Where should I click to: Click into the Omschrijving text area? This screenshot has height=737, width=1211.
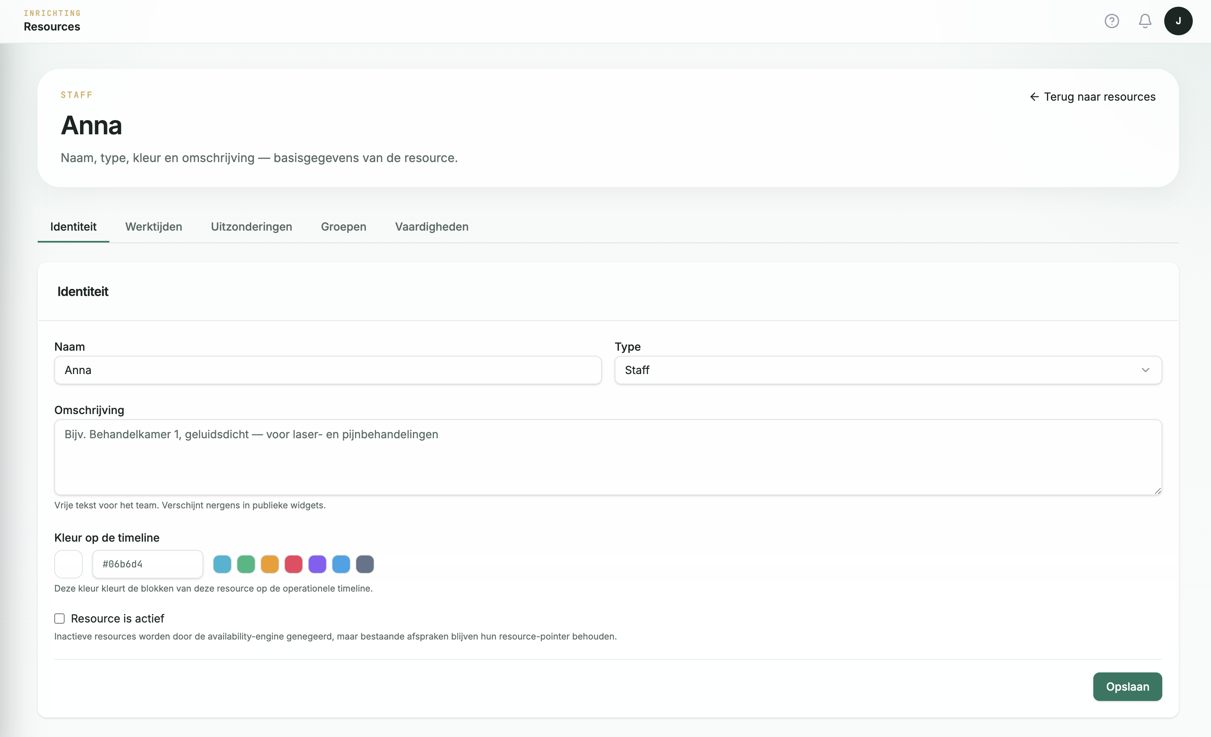tap(608, 457)
